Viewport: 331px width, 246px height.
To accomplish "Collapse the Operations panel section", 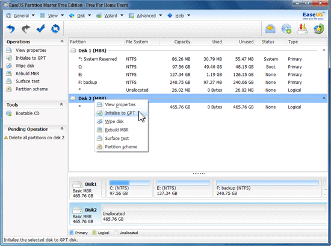I will [x=62, y=42].
